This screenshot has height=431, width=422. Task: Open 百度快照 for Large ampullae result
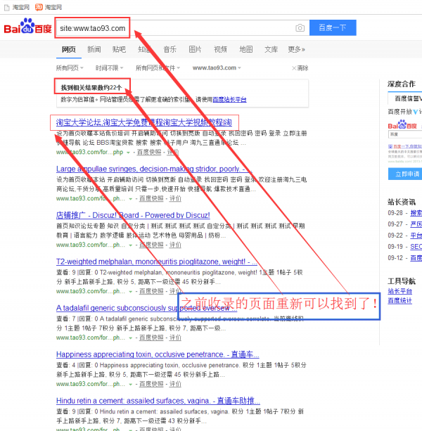(151, 198)
